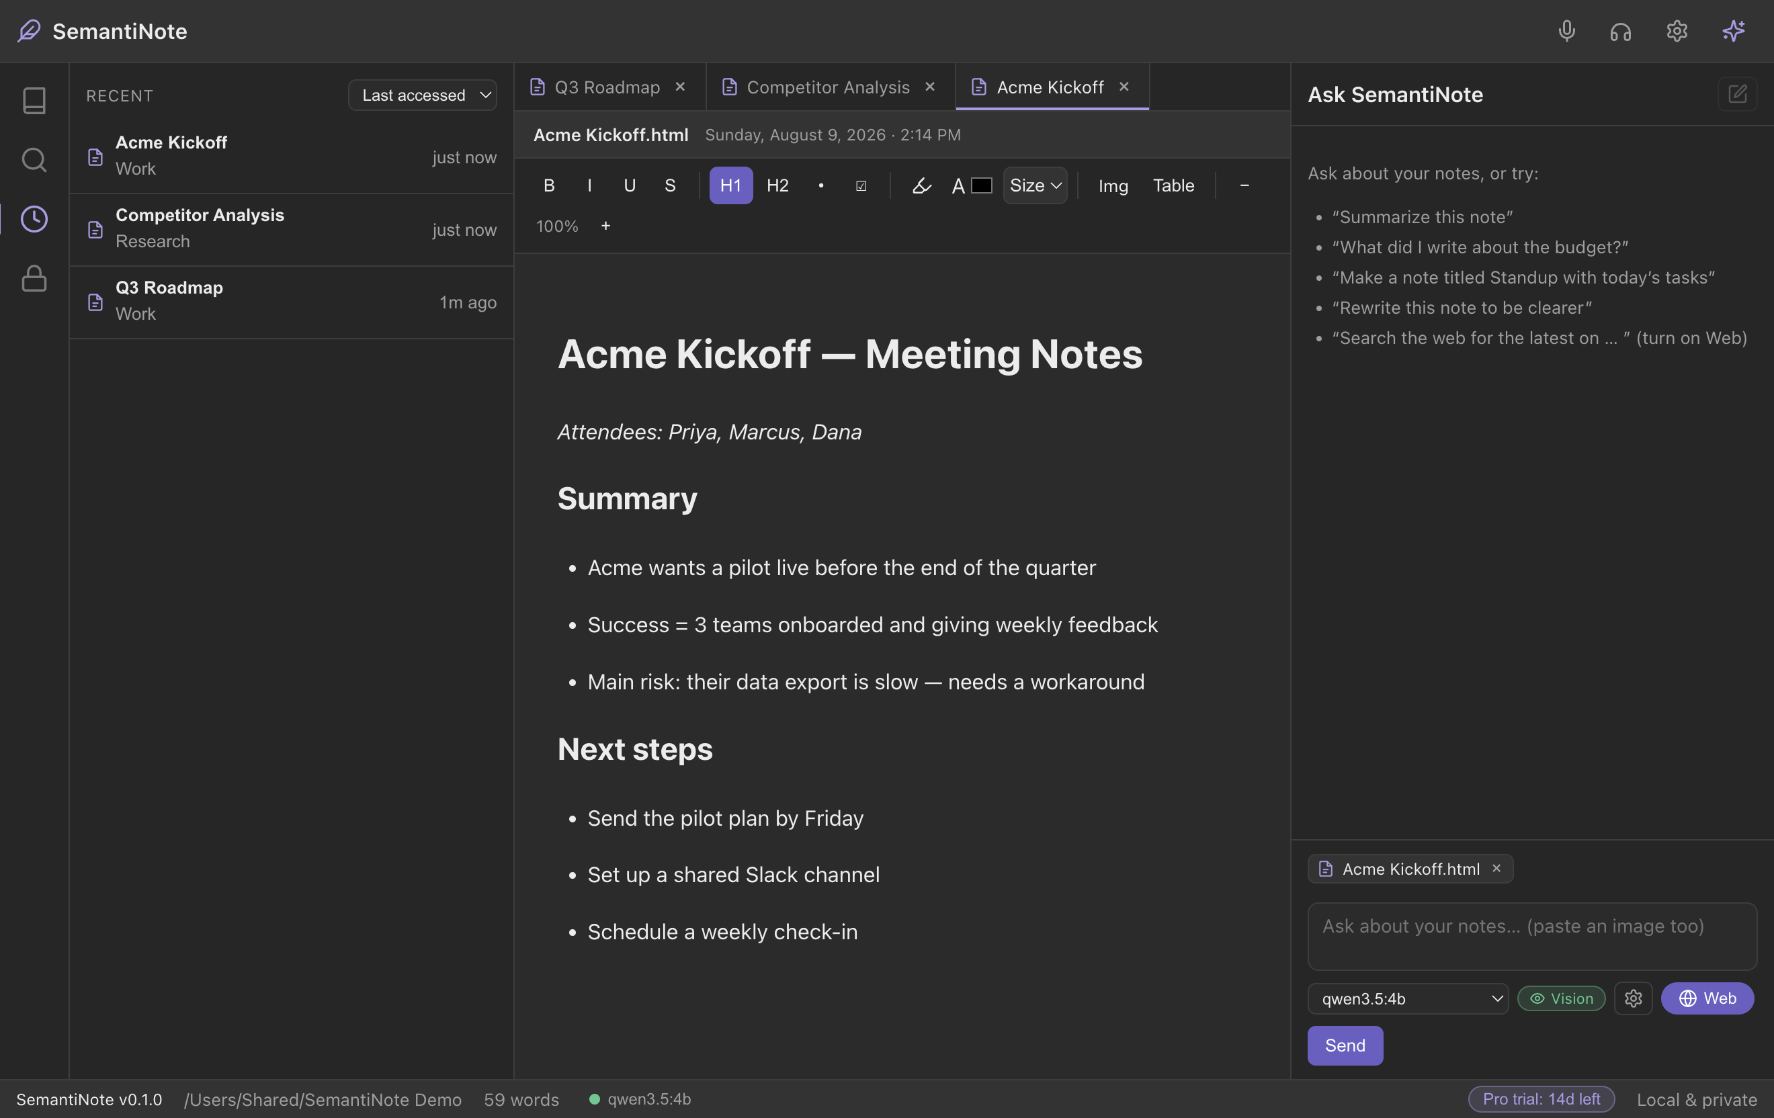Click the "Summarize this note" suggestion
Image resolution: width=1774 pixels, height=1118 pixels.
point(1422,216)
